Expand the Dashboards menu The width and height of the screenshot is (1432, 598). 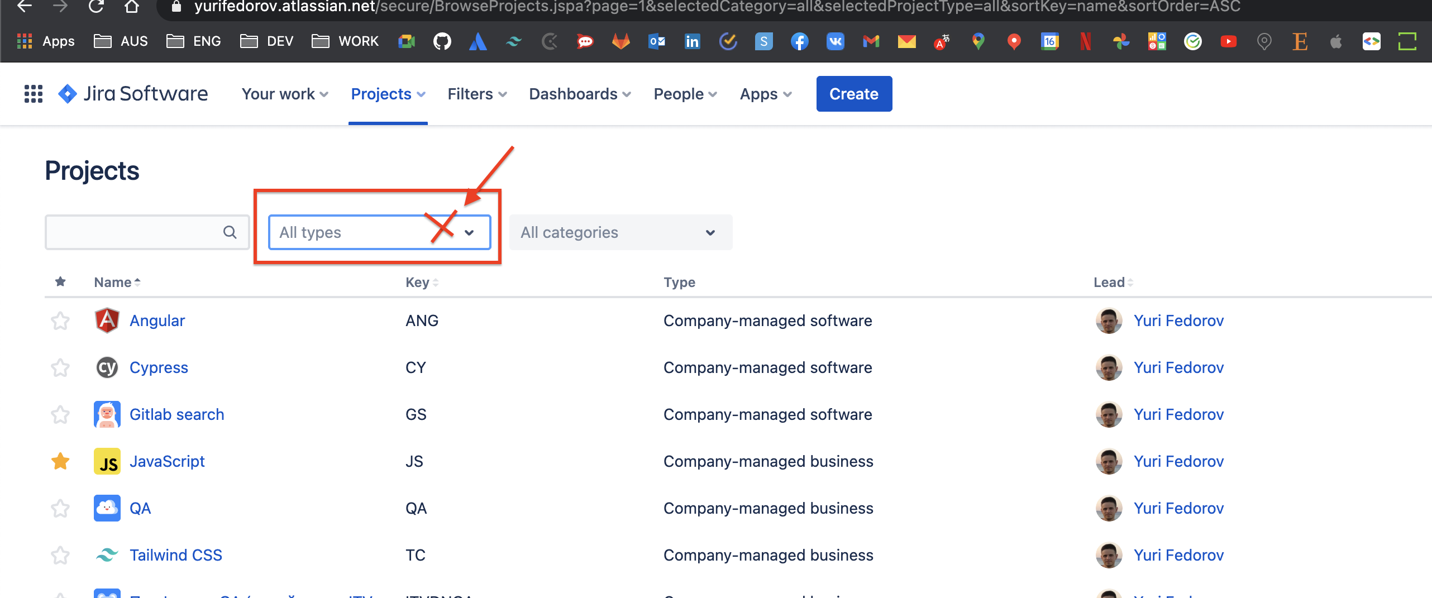[x=580, y=94]
